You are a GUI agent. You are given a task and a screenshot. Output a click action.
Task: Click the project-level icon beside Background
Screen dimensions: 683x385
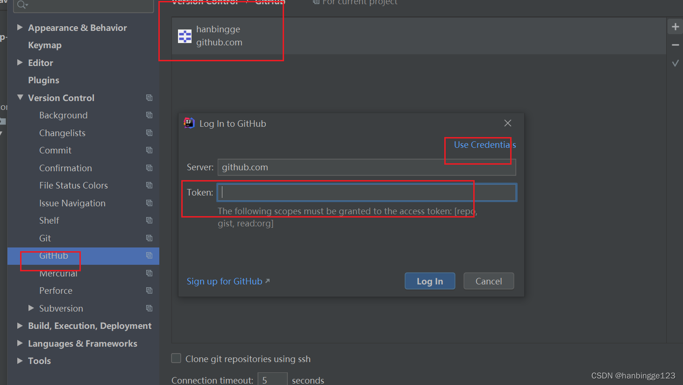click(x=149, y=115)
